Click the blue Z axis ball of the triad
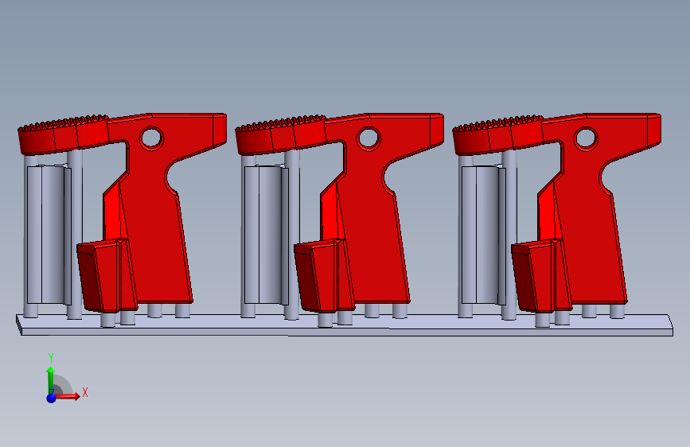Screen dimensions: 690x447 51,398
